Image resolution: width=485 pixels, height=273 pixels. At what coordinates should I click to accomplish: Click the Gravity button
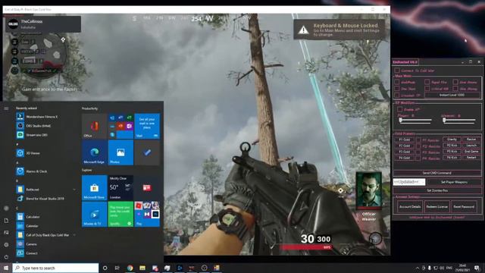[x=452, y=140]
